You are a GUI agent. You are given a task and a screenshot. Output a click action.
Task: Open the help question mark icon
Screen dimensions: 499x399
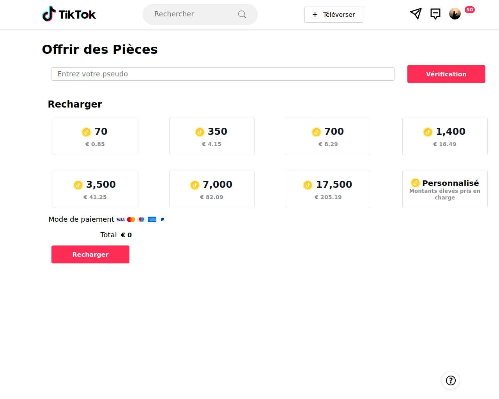451,380
